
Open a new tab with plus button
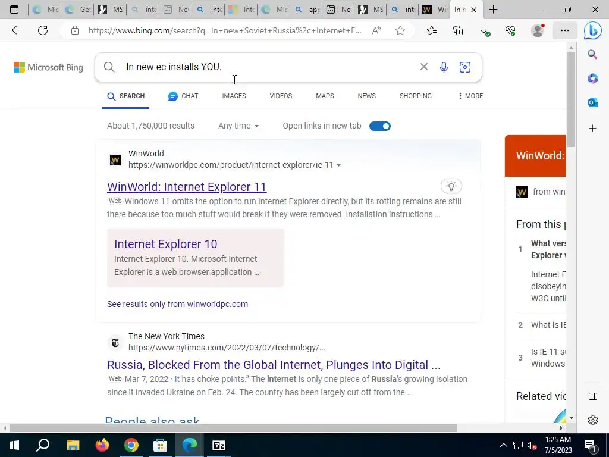click(x=493, y=10)
